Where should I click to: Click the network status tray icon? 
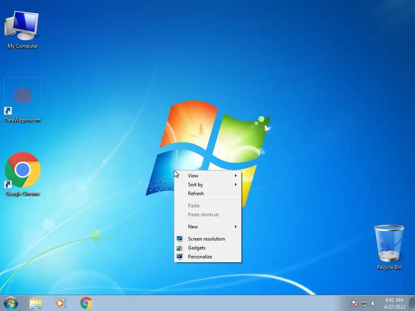[364, 303]
